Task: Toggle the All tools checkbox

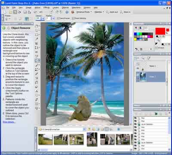Action: coord(157,48)
